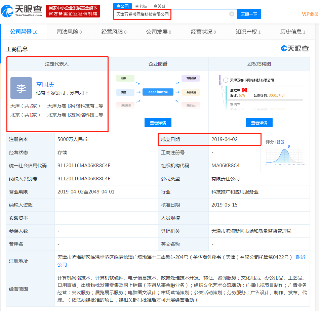The image size is (319, 311).
Task: Open the VIP会员 link
Action: (310, 14)
